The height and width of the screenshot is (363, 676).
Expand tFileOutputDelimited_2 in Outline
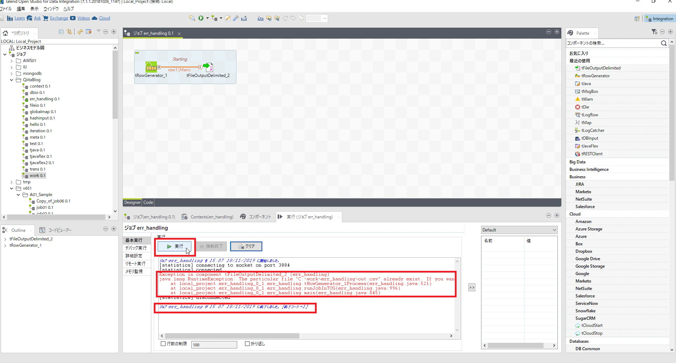coord(5,239)
